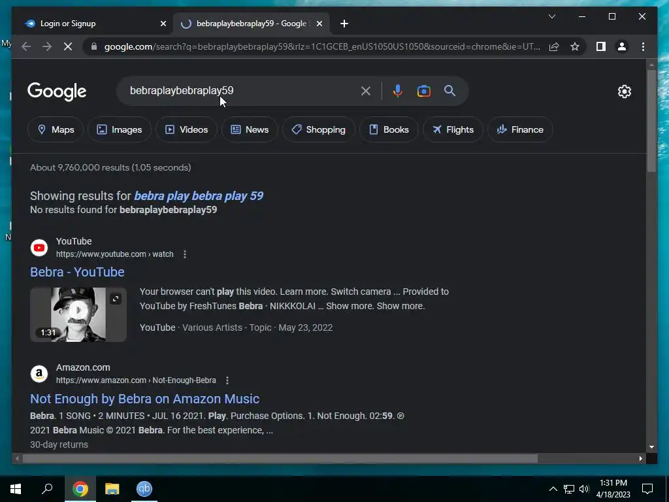This screenshot has width=669, height=502.
Task: Open Google quick settings gear
Action: point(624,92)
